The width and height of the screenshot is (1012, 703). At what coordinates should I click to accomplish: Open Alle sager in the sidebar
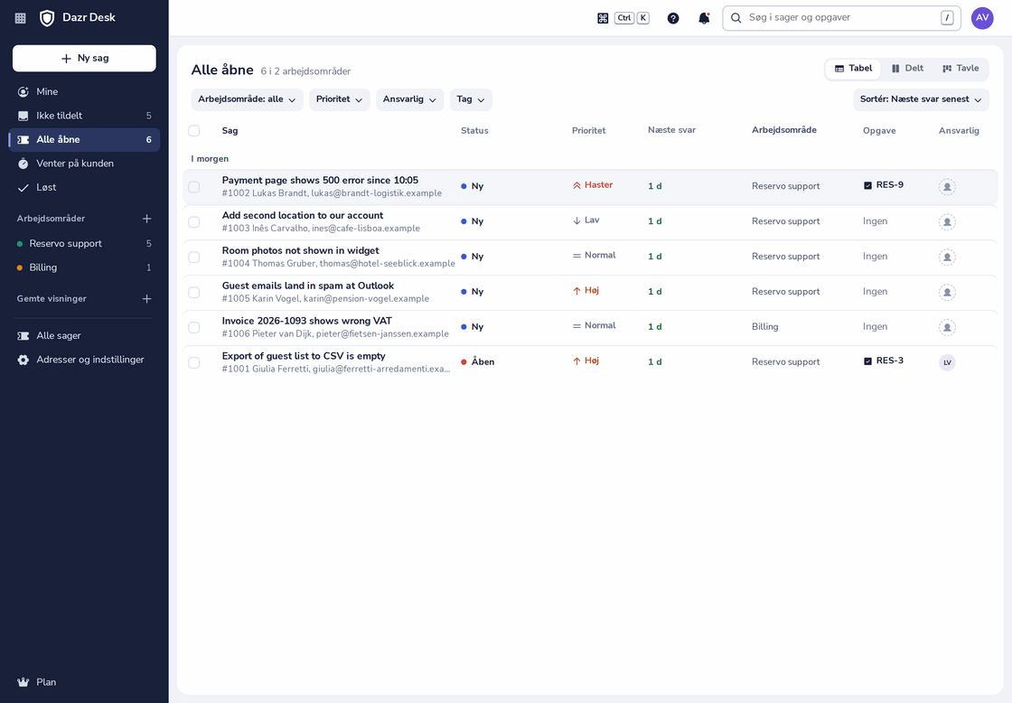[x=84, y=335]
